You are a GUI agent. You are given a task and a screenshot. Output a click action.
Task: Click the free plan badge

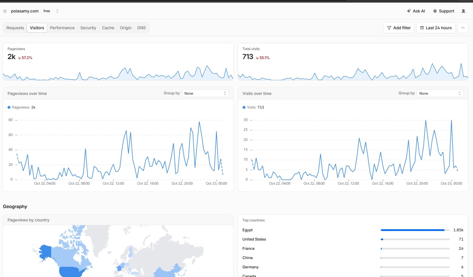47,11
